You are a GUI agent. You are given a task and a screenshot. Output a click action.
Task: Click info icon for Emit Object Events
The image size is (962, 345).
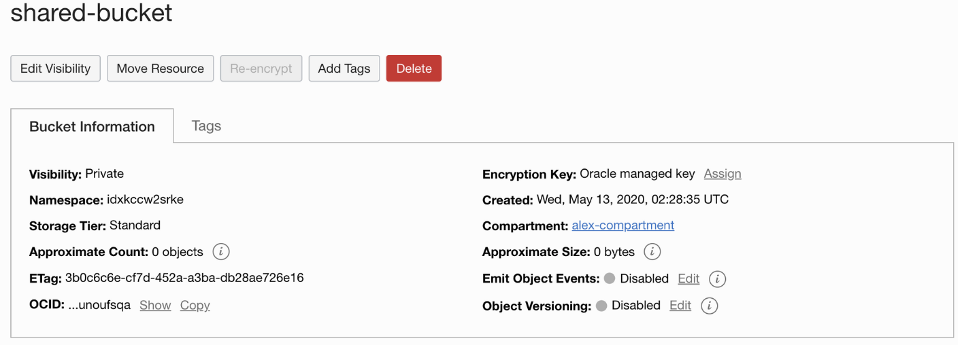tap(718, 278)
